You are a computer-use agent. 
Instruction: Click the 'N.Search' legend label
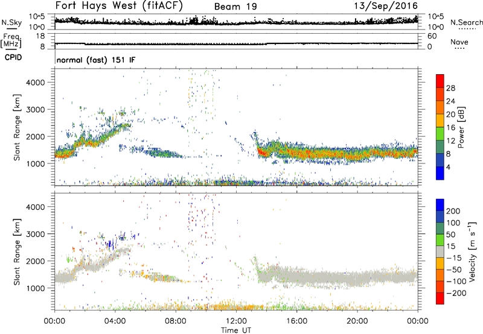point(466,22)
